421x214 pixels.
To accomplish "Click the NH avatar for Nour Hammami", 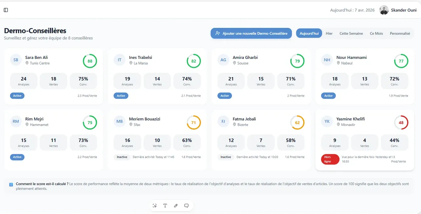I will point(327,60).
